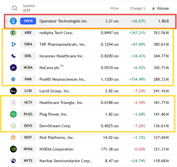Open the IXHL ticker badge
The height and width of the screenshot is (167, 177).
coord(28,56)
